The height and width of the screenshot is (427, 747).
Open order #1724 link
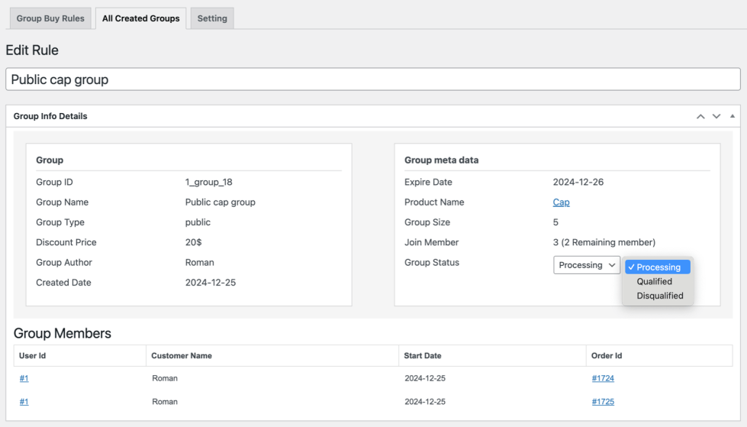point(603,378)
